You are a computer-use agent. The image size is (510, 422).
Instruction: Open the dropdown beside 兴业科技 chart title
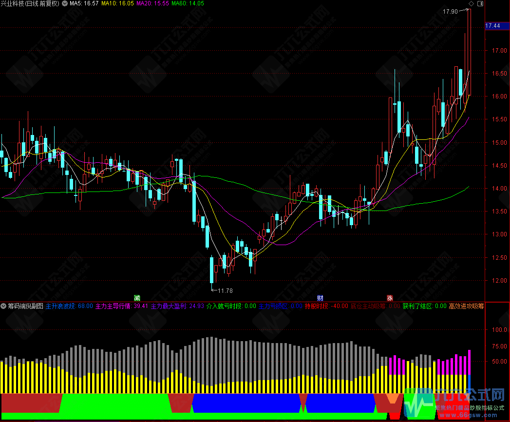(x=65, y=3)
